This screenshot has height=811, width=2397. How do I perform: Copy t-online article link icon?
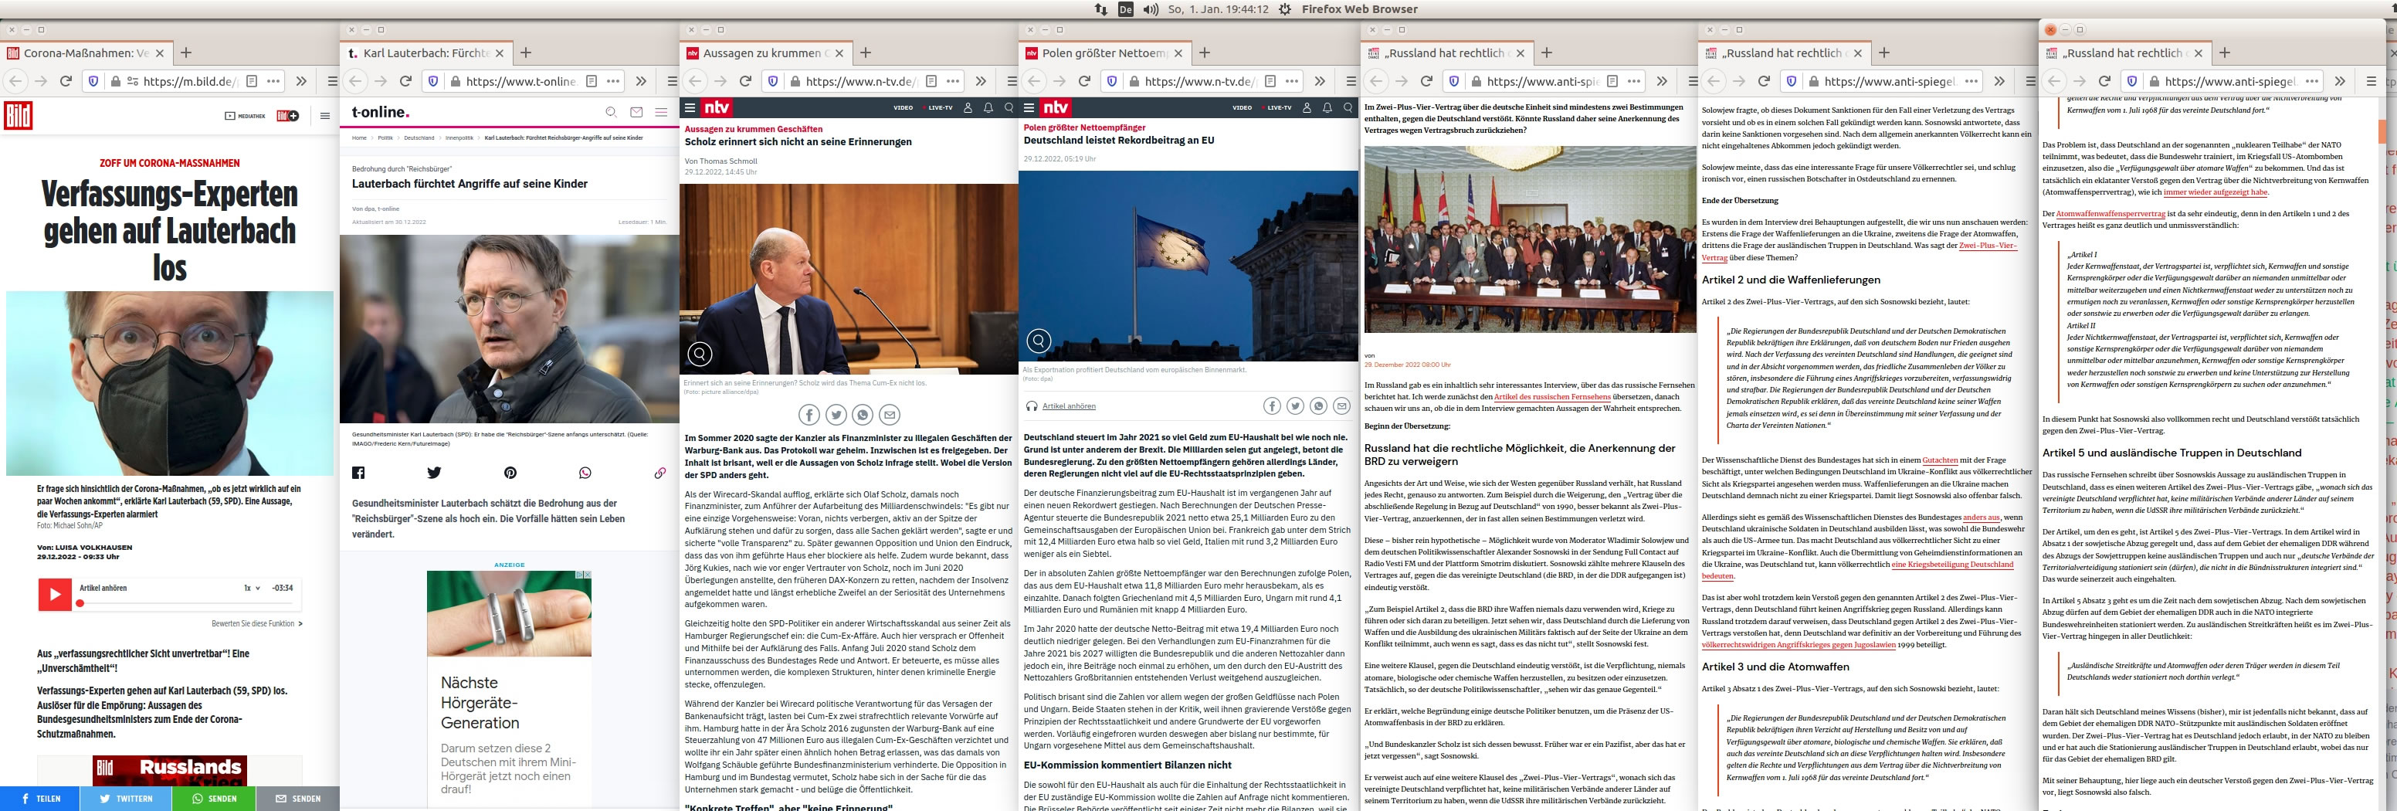(659, 473)
